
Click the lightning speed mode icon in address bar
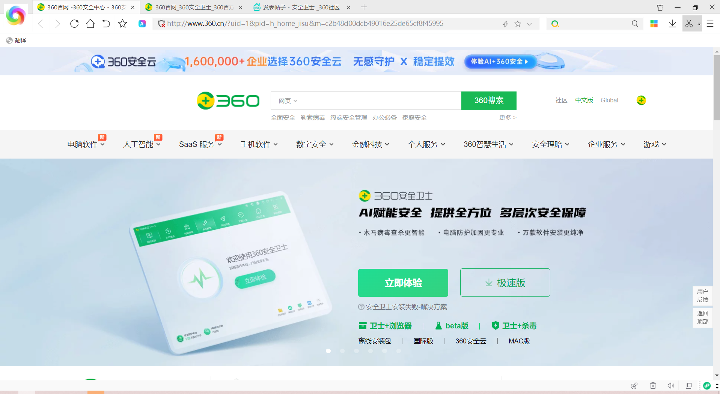coord(505,24)
